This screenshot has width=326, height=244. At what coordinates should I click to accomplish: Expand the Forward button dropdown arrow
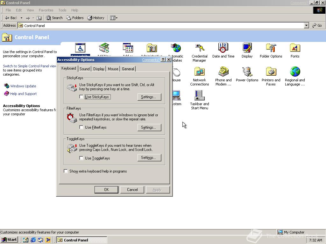[33, 18]
